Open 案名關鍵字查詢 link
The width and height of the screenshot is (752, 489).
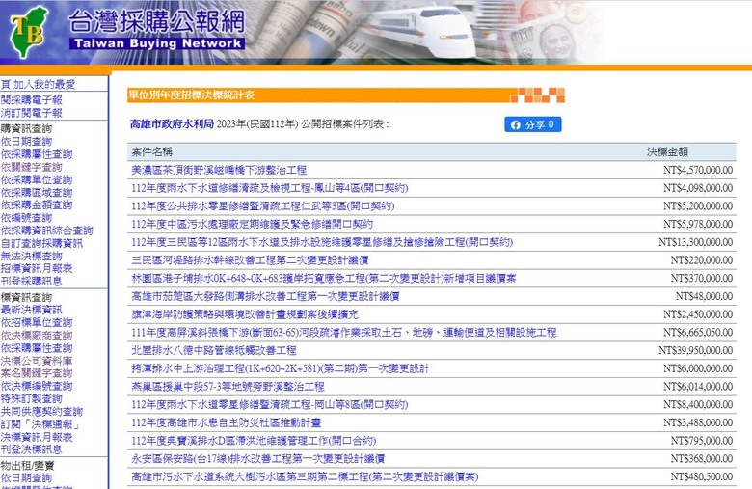[37, 373]
